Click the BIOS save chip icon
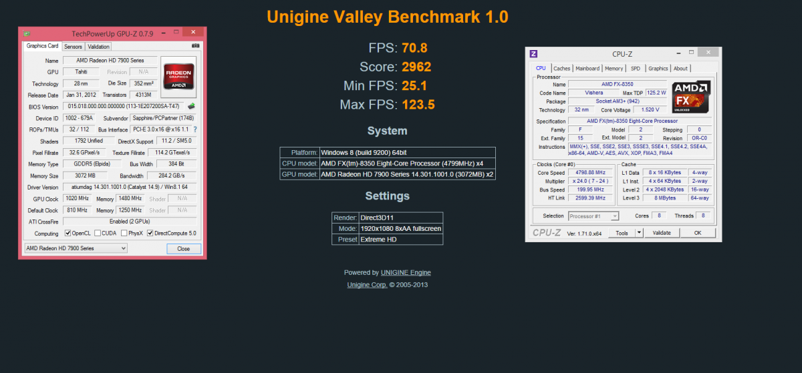The width and height of the screenshot is (802, 373). (191, 106)
